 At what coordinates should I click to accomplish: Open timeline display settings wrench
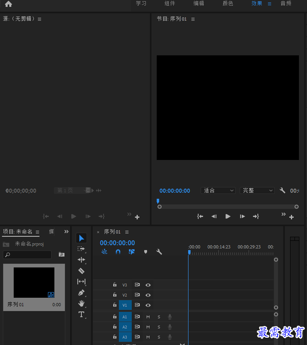pos(159,252)
